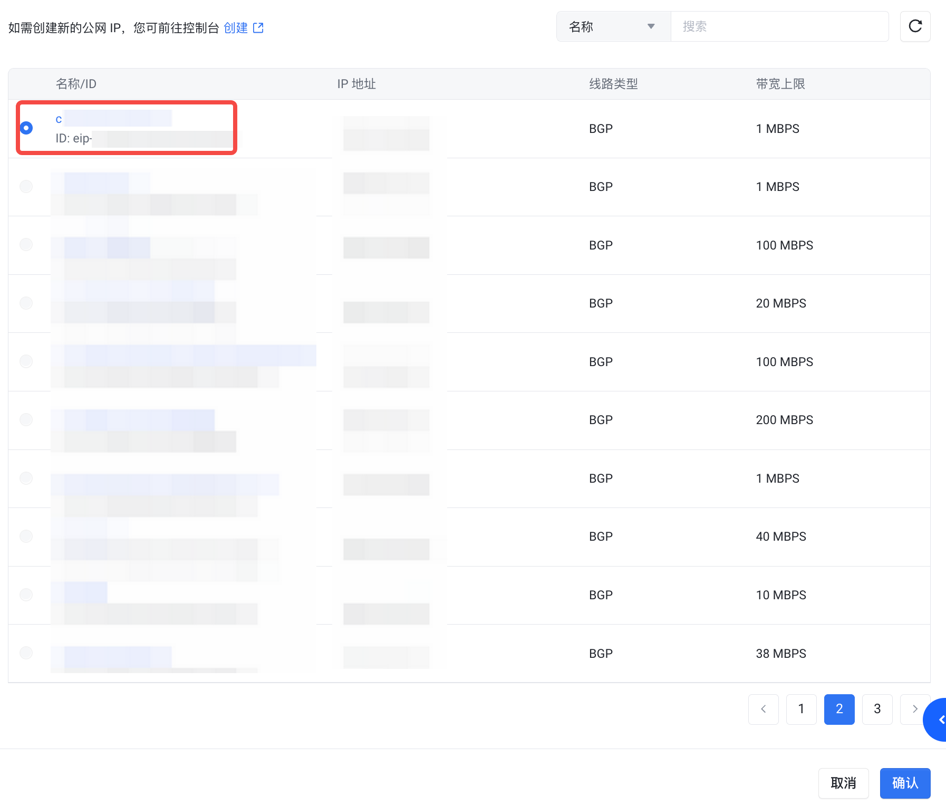Screen dimensions: 946x805
Task: Click the 200 MBPS bandwidth value
Action: tap(785, 420)
